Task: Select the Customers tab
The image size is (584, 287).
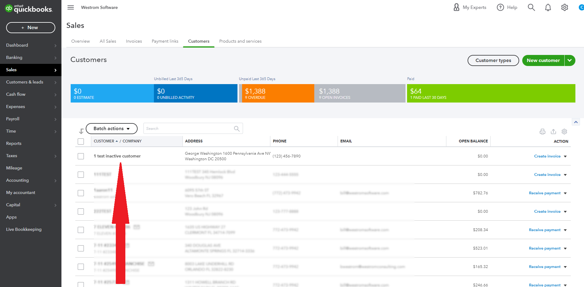Action: pyautogui.click(x=199, y=41)
